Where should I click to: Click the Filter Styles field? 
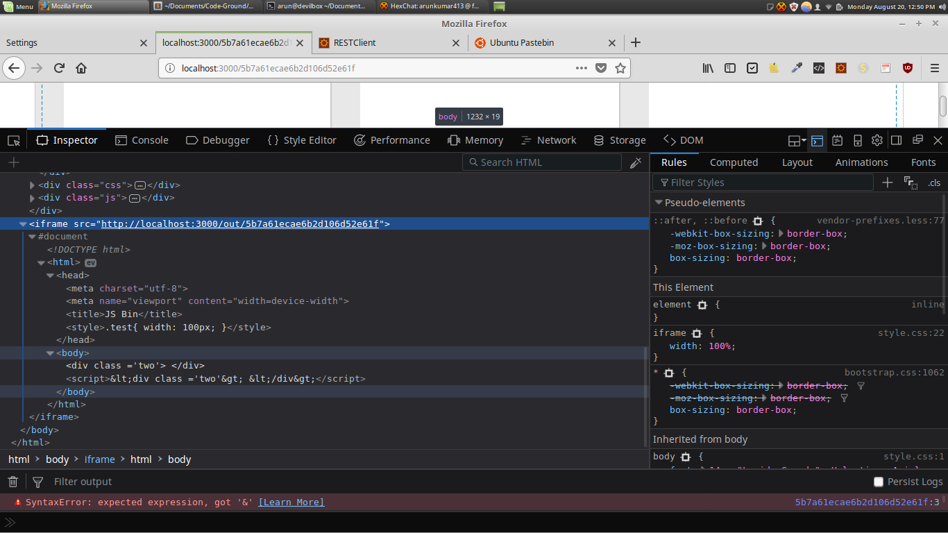[x=763, y=183]
